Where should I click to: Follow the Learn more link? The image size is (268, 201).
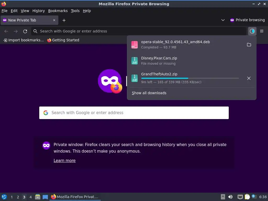pos(65,160)
